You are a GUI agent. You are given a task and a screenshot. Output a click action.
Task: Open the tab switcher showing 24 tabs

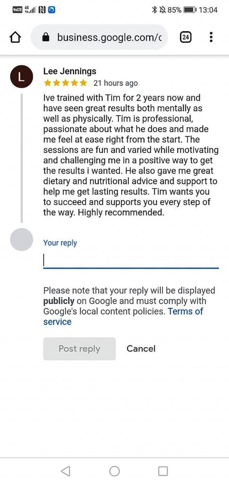185,37
